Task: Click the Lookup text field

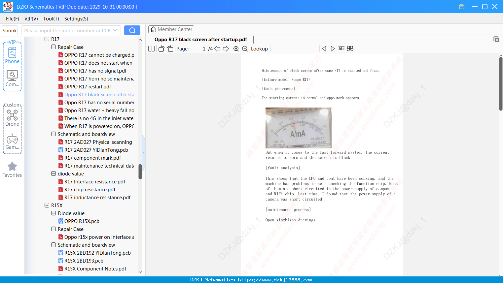Action: (x=295, y=49)
